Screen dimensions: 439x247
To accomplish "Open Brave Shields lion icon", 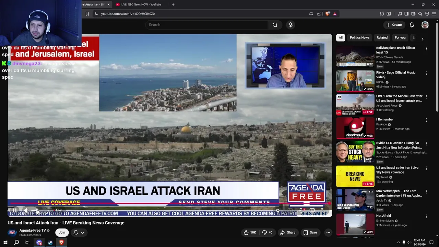I will 328,14.
